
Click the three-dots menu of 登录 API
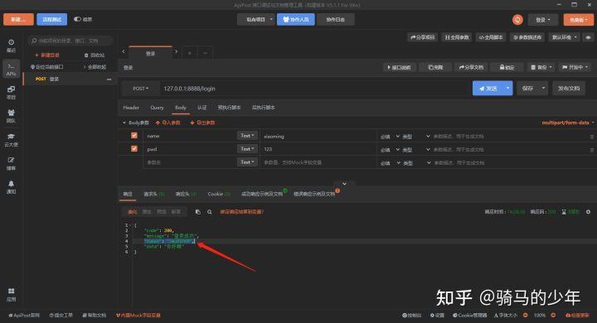(109, 80)
